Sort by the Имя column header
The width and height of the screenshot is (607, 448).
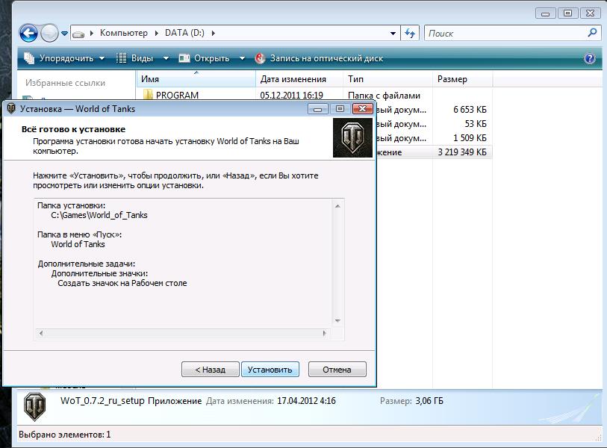click(x=196, y=79)
